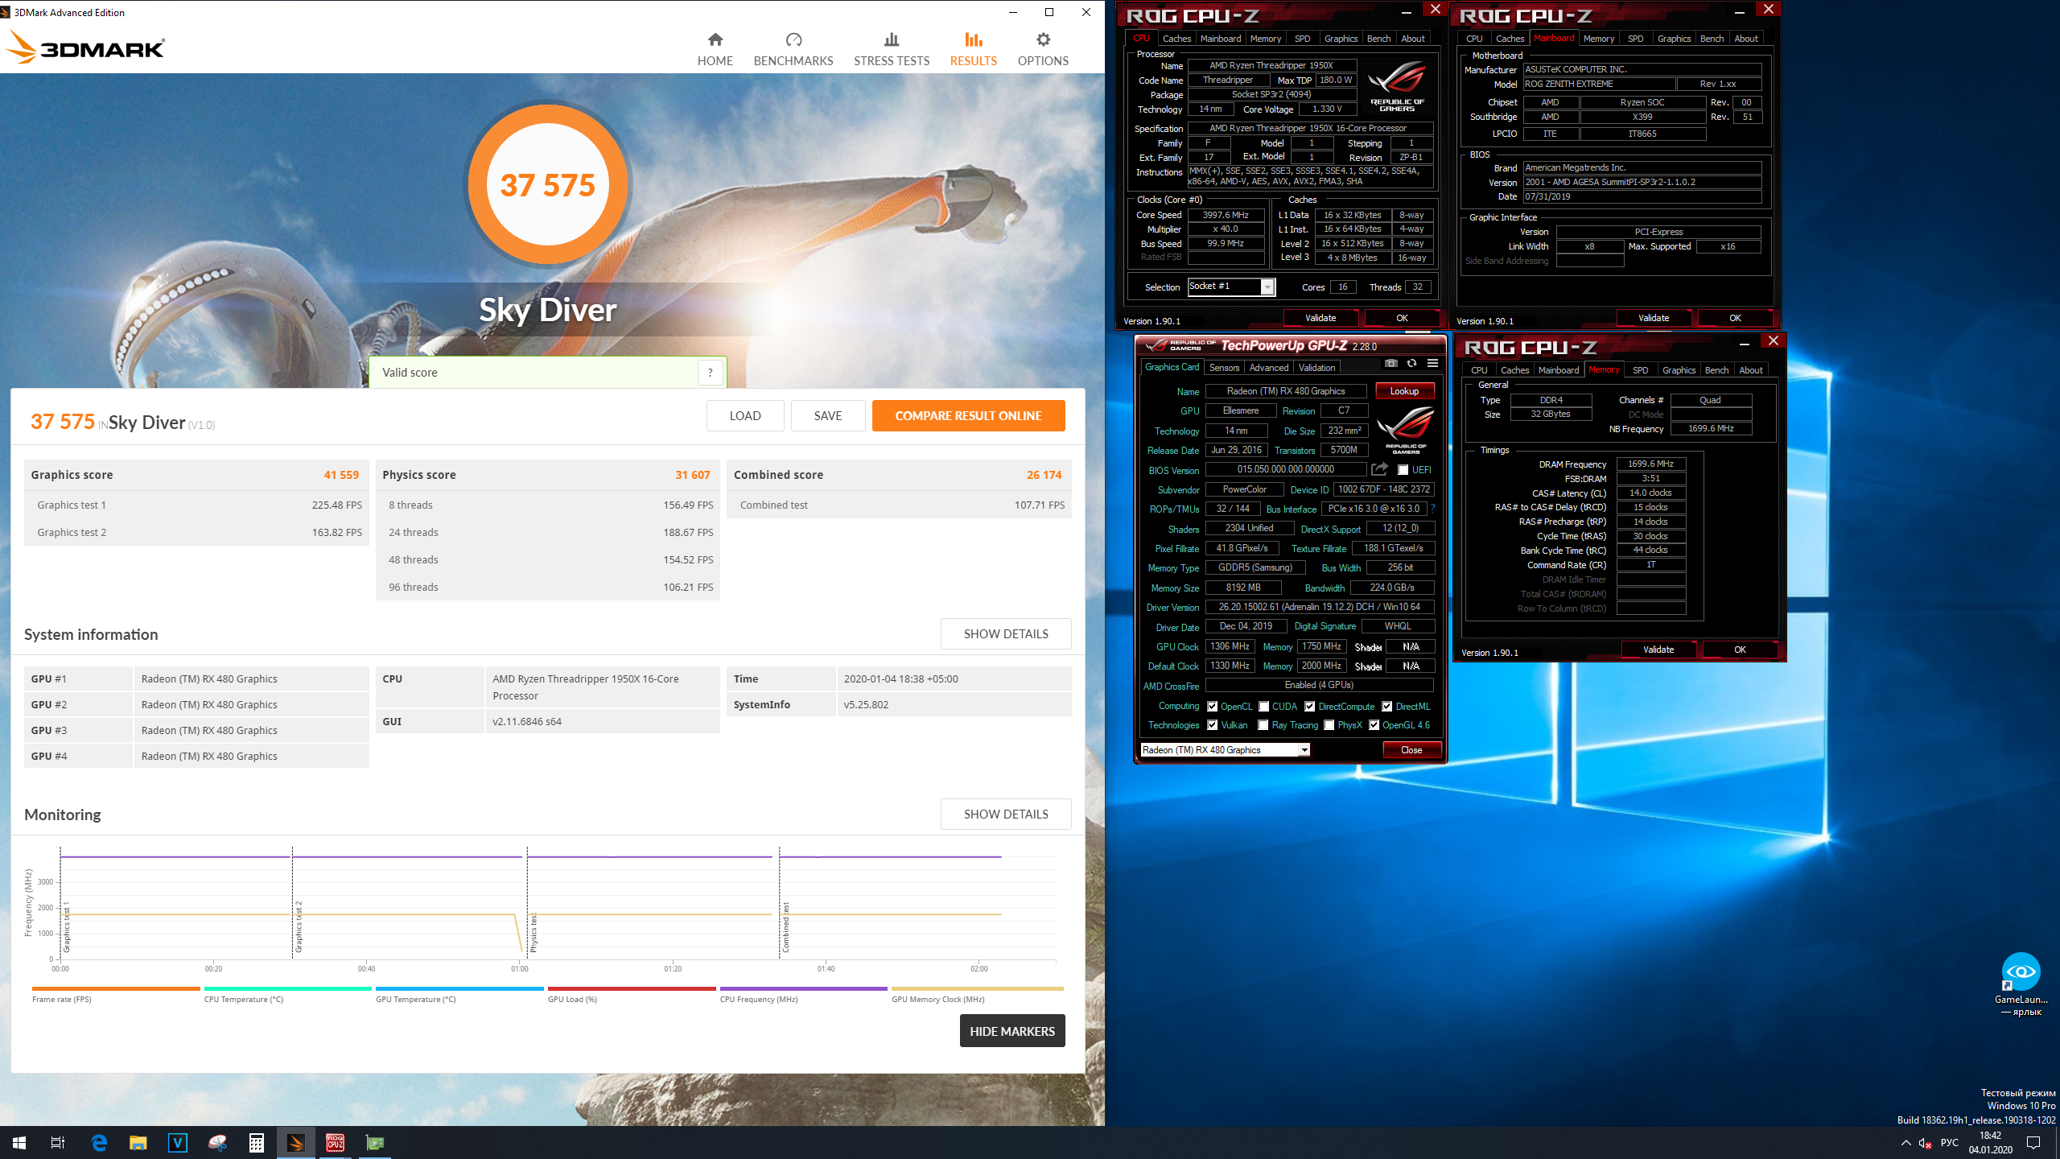Open the Windows Start menu
Screen dimensions: 2060x1159
click(x=19, y=1143)
